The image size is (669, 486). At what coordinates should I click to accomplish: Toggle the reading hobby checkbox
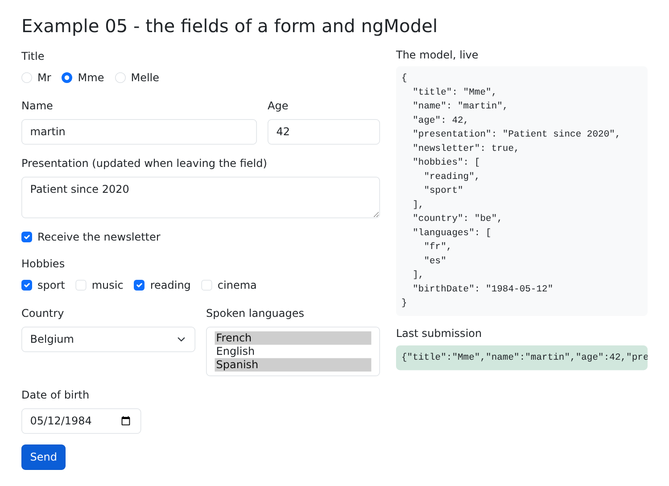pos(139,285)
